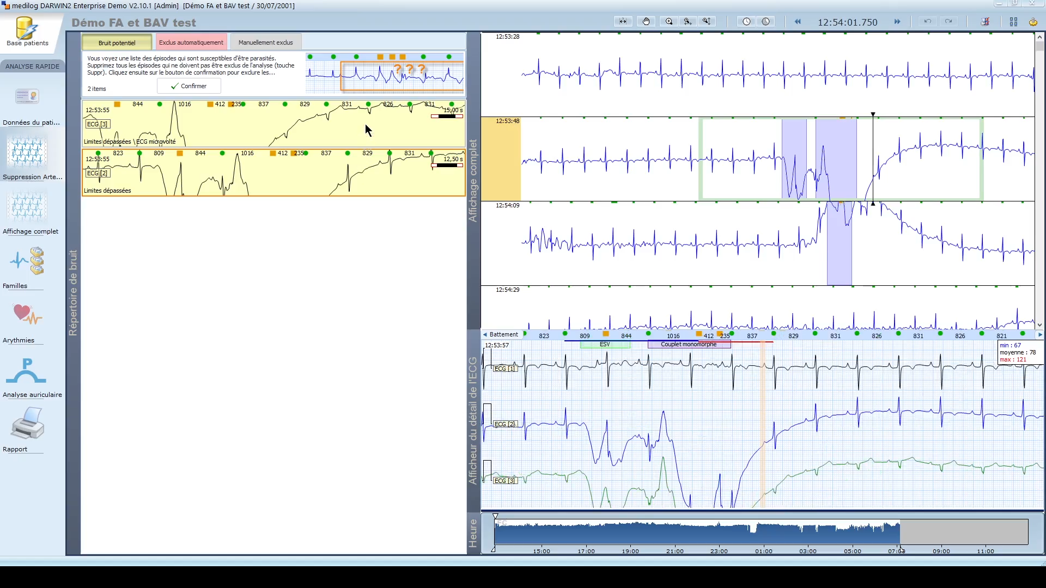The image size is (1046, 588).
Task: Open the Arythmies heart icon
Action: click(27, 315)
